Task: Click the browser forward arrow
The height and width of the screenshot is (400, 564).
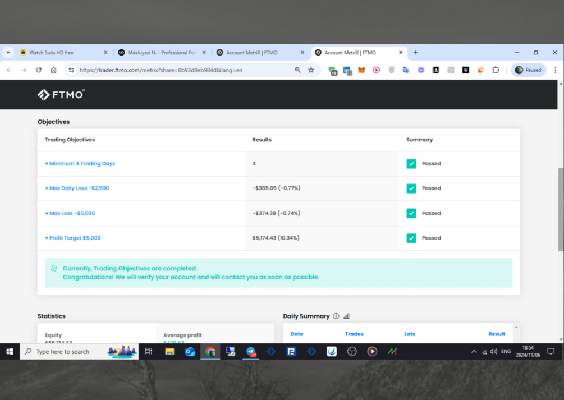Action: click(x=24, y=70)
